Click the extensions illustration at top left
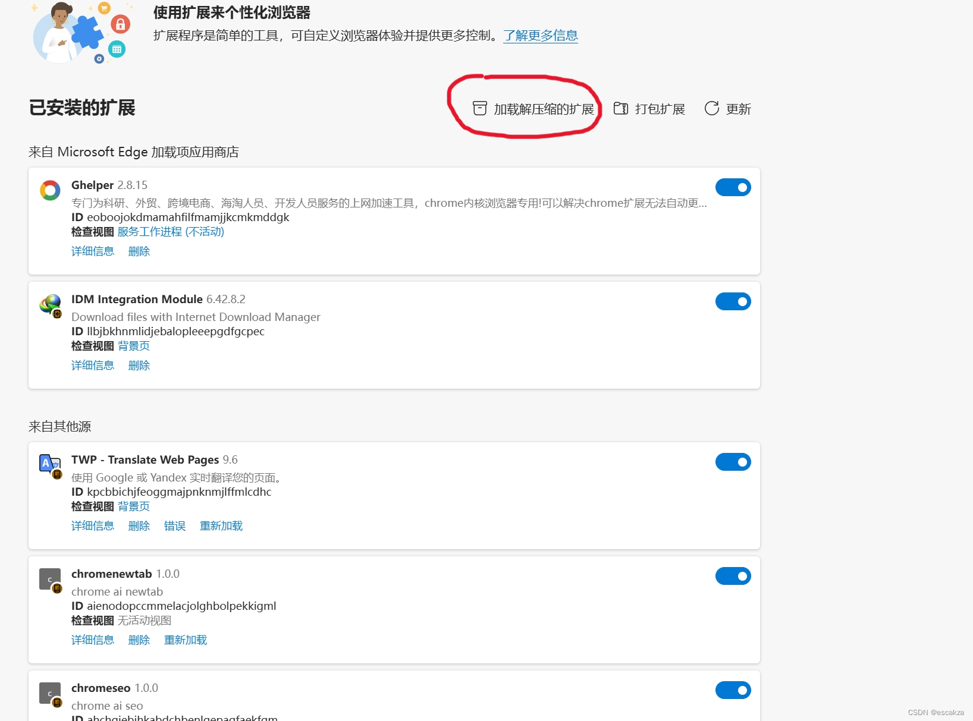 [x=82, y=32]
